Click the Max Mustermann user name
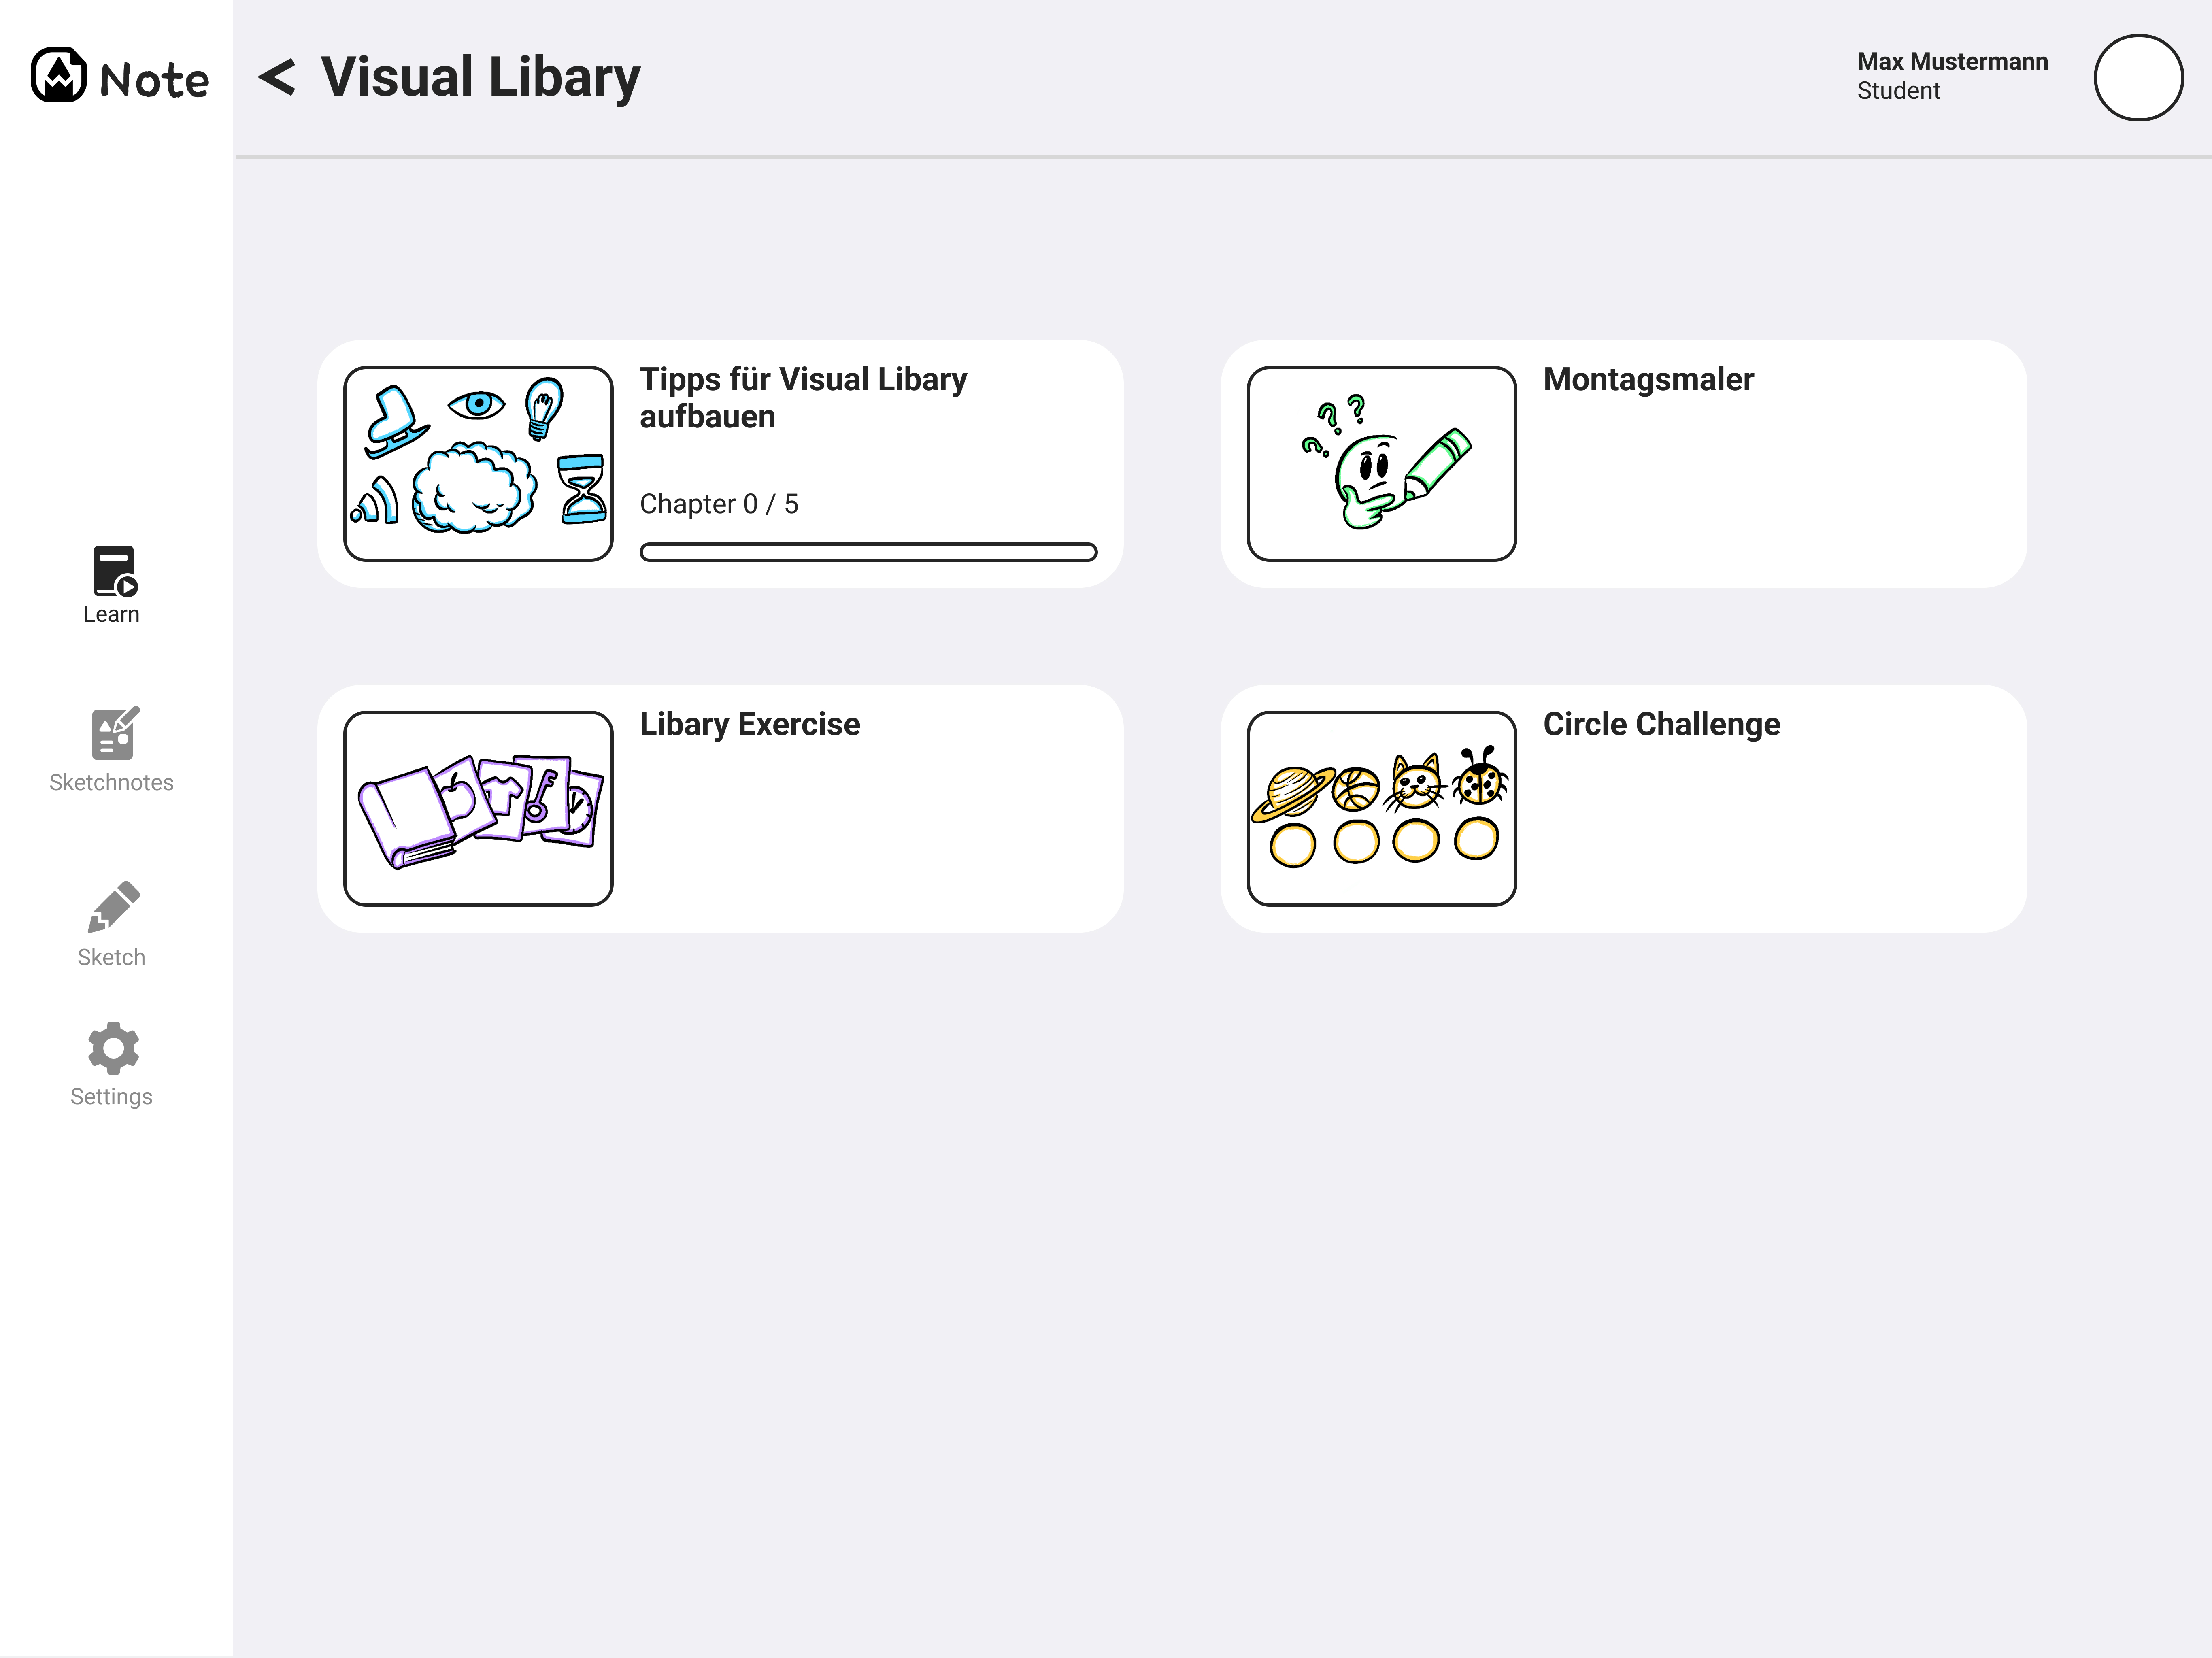2212x1658 pixels. click(1952, 62)
